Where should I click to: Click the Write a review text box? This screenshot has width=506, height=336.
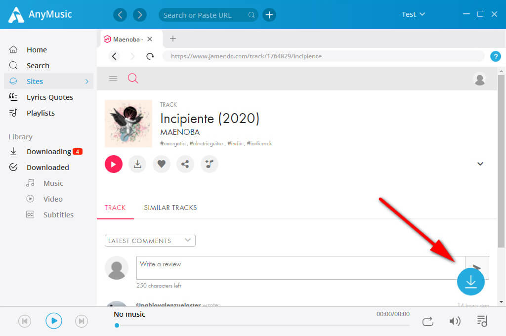pos(301,268)
